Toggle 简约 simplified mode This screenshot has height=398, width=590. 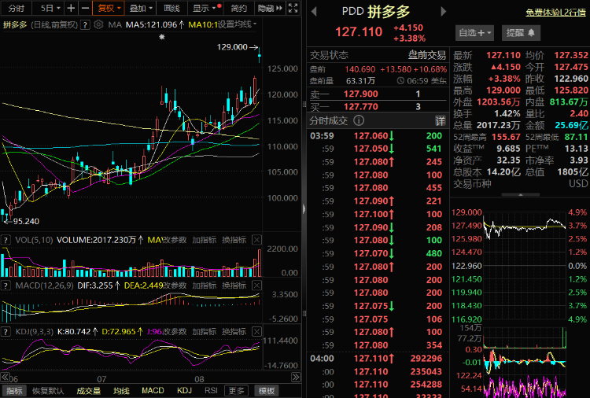pos(239,8)
